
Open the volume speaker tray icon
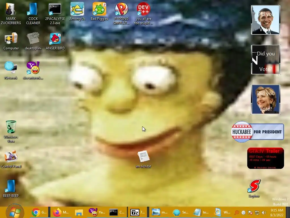[x=264, y=213]
